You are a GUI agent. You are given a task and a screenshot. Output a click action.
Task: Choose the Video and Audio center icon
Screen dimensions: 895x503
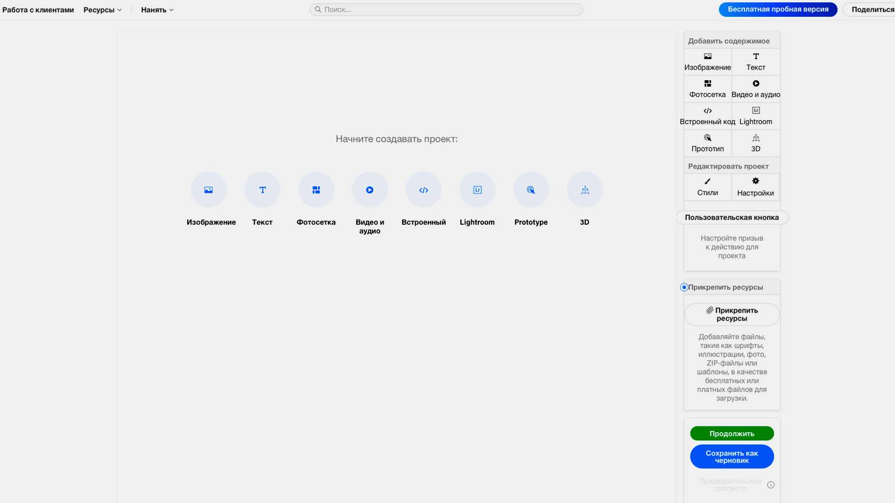370,190
